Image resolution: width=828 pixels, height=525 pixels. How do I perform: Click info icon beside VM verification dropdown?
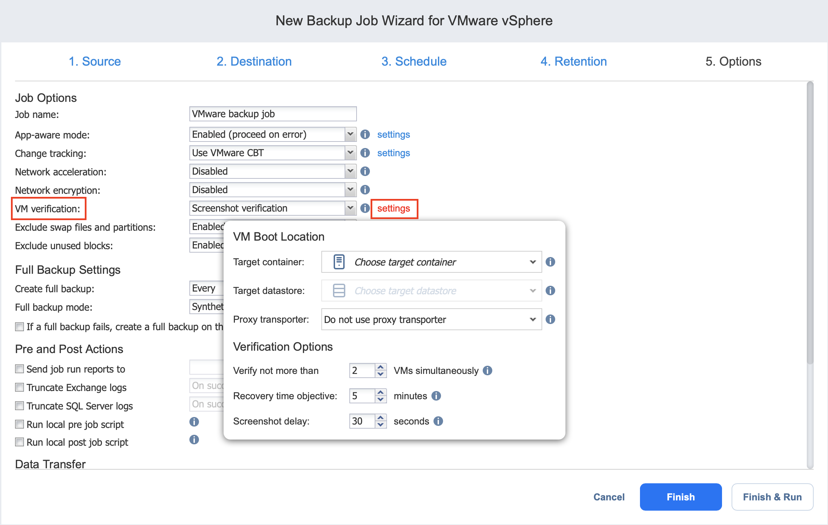click(365, 208)
